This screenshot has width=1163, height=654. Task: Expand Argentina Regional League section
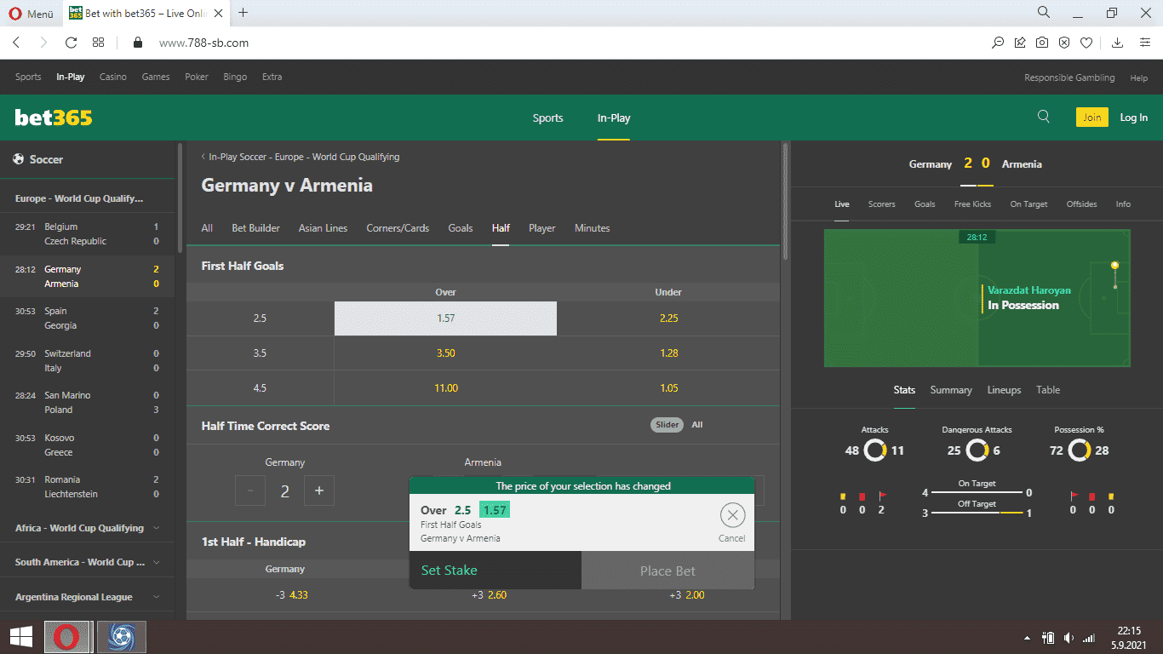point(87,597)
